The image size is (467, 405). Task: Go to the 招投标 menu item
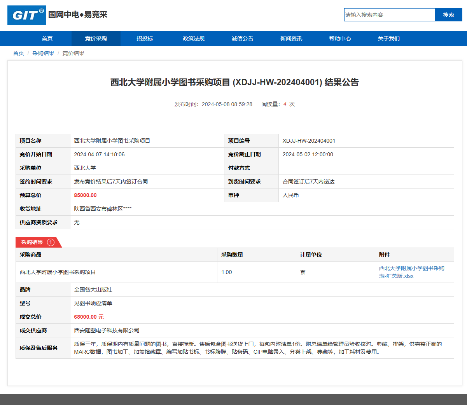pos(145,38)
